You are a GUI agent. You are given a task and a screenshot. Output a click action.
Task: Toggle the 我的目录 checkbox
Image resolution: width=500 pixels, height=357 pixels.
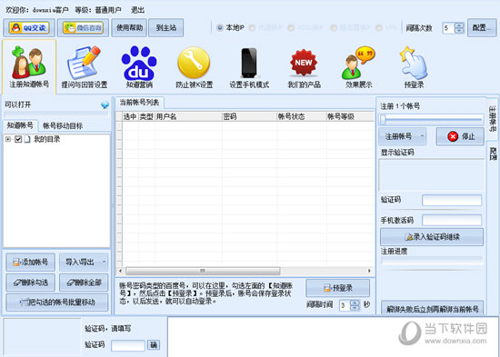(18, 139)
